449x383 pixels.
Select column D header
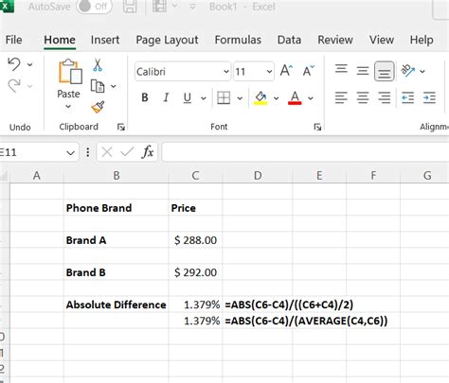pyautogui.click(x=258, y=175)
